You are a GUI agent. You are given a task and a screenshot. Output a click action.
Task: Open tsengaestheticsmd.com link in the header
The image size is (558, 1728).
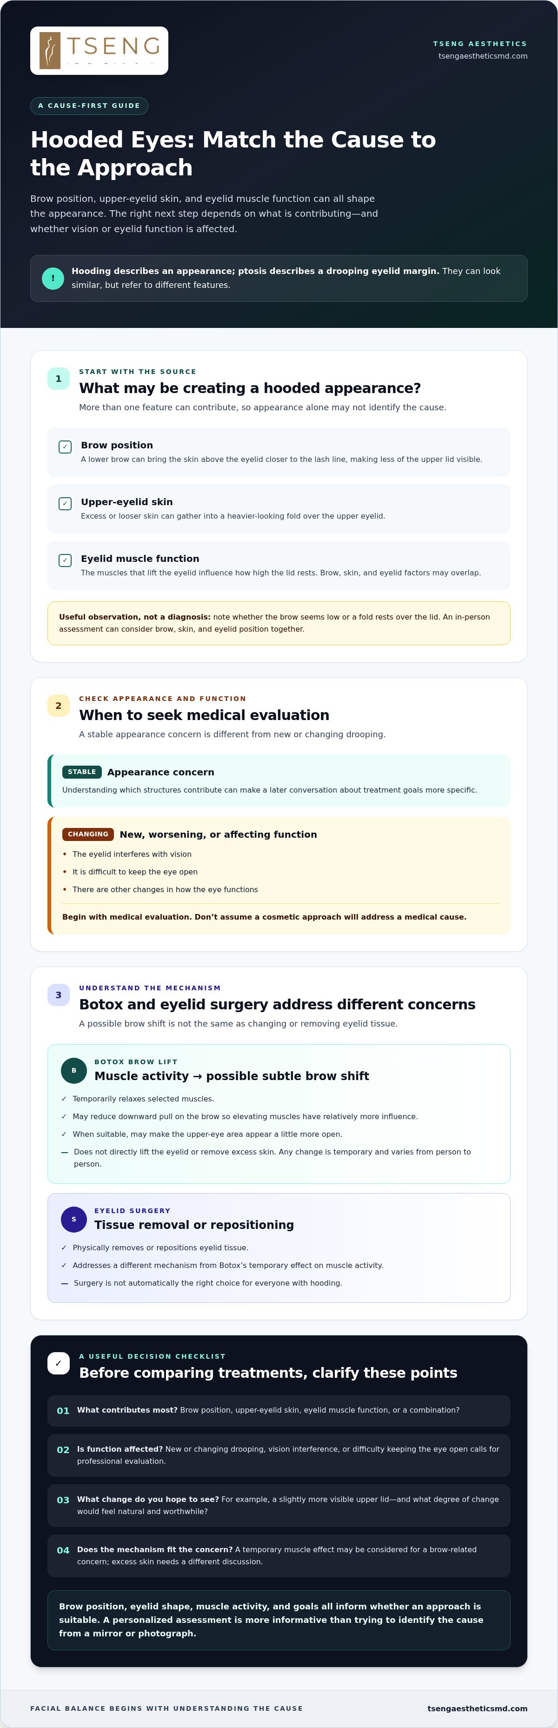[x=483, y=56]
